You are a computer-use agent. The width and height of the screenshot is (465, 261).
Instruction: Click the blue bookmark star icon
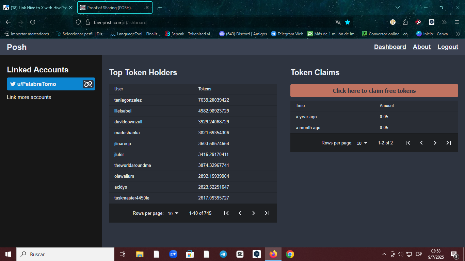click(x=348, y=22)
